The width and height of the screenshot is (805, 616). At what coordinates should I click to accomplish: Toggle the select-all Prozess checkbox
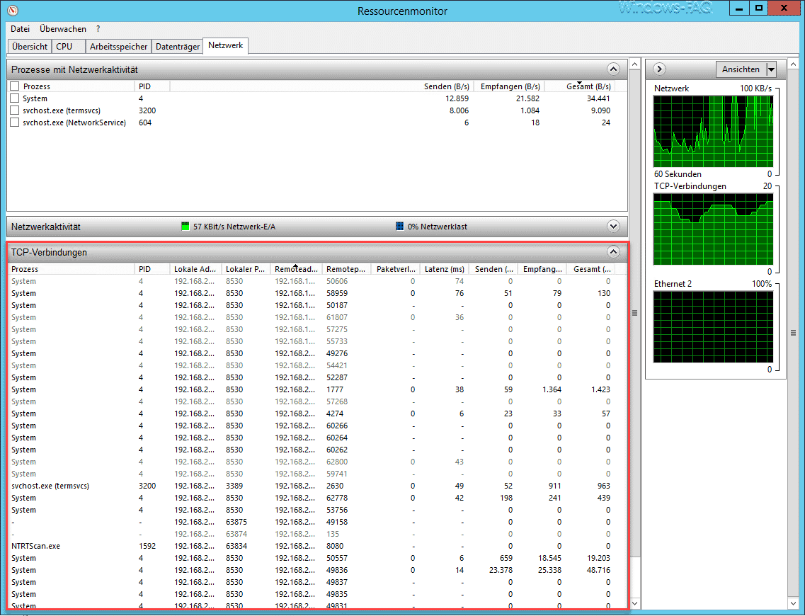click(x=15, y=86)
